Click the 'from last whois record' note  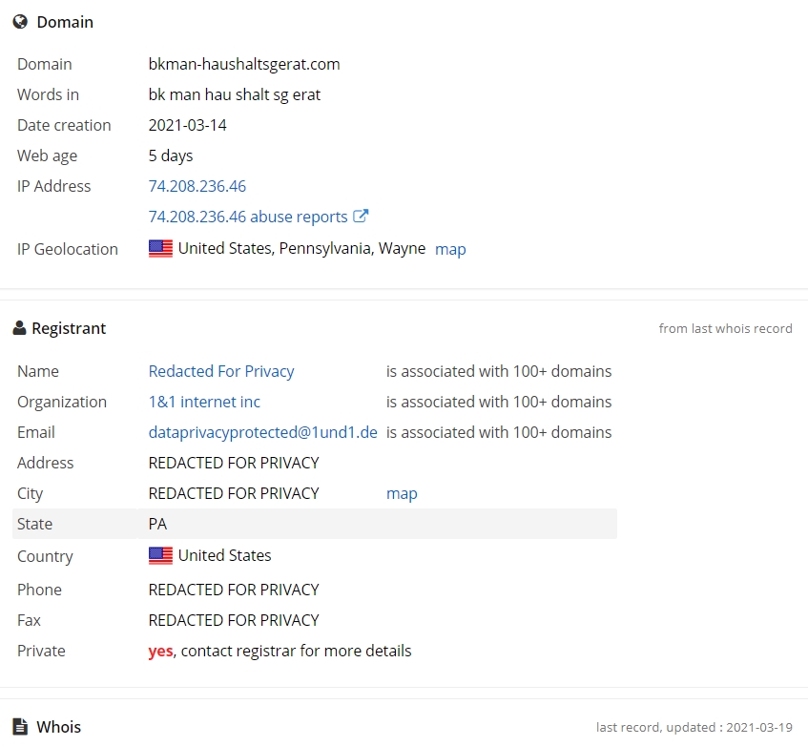[x=726, y=328]
